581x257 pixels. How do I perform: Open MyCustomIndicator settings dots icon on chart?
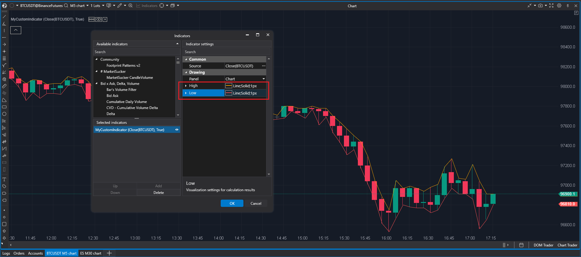point(91,19)
